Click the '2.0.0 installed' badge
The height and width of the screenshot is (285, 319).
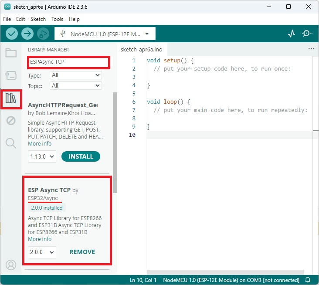click(47, 208)
